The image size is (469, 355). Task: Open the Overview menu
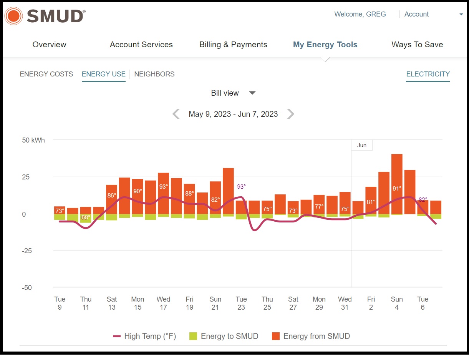pyautogui.click(x=49, y=45)
